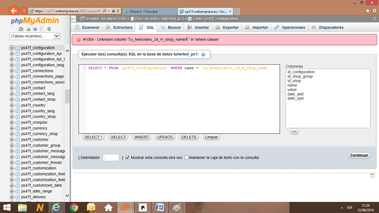The height and width of the screenshot is (213, 379).
Task: Switch to the Exportar tab
Action: pos(227,28)
